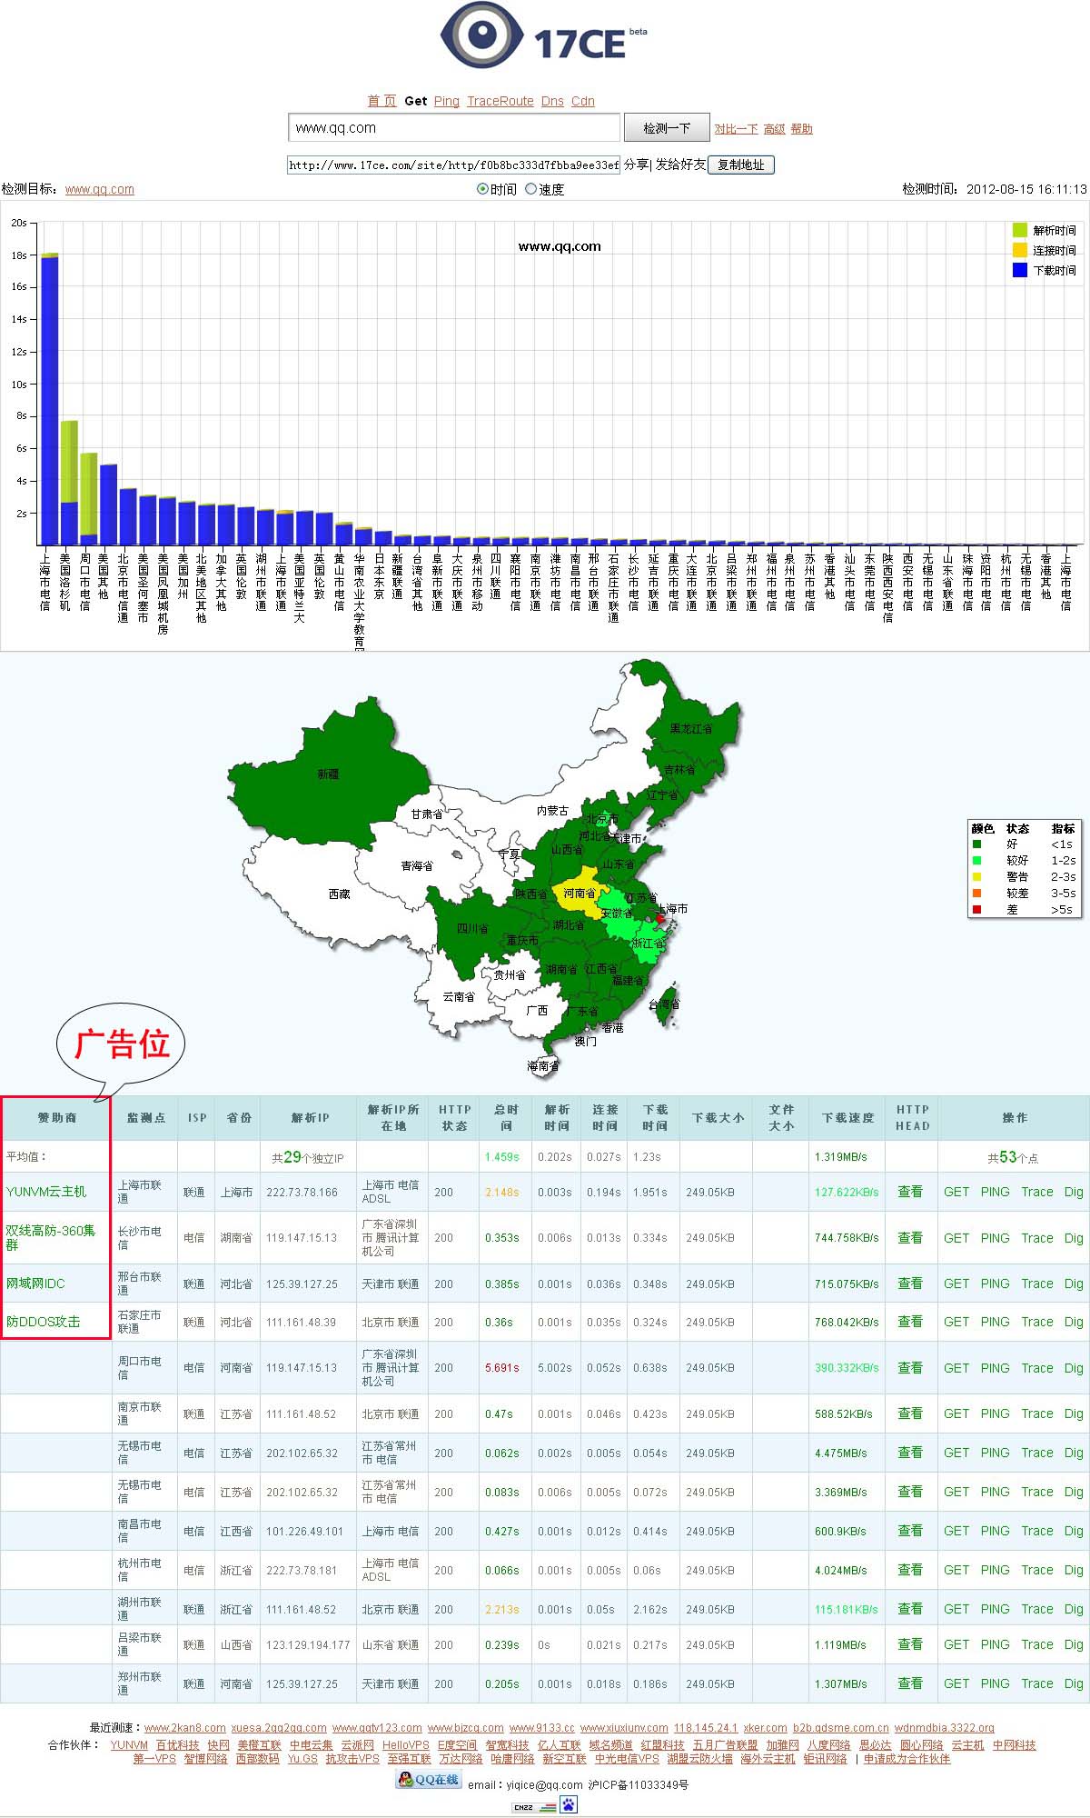Click the 发给好友 text link

point(680,165)
